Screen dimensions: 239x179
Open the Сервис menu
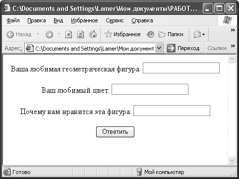pyautogui.click(x=115, y=20)
